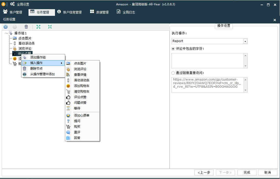Click in the comment characters text box
Viewport: 280px width, 179px height.
207,61
